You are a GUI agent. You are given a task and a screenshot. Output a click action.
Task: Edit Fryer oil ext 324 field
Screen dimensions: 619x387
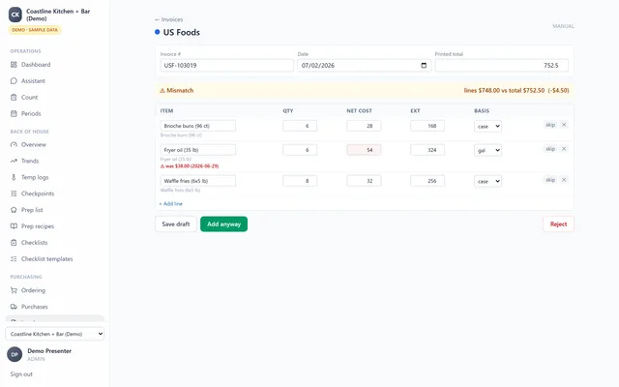(x=427, y=150)
